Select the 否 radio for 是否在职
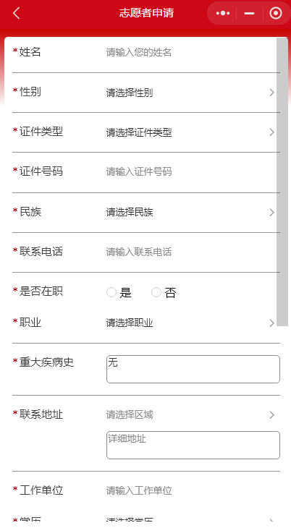This screenshot has height=528, width=291. click(x=156, y=292)
